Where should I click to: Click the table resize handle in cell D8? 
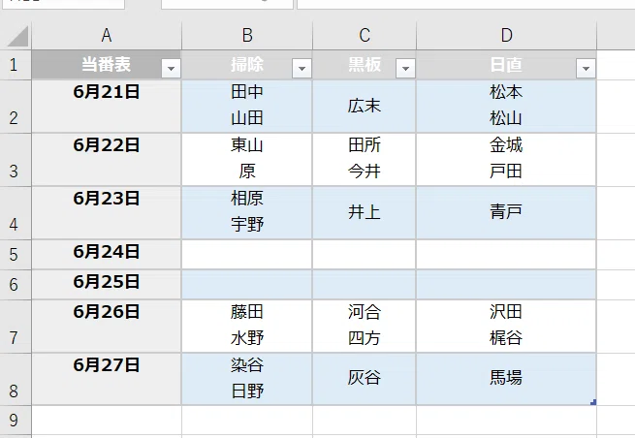point(593,402)
